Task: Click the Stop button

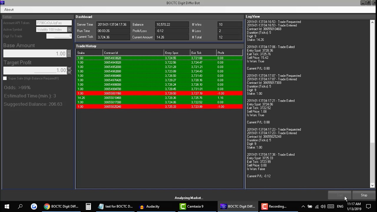Action: point(364,195)
